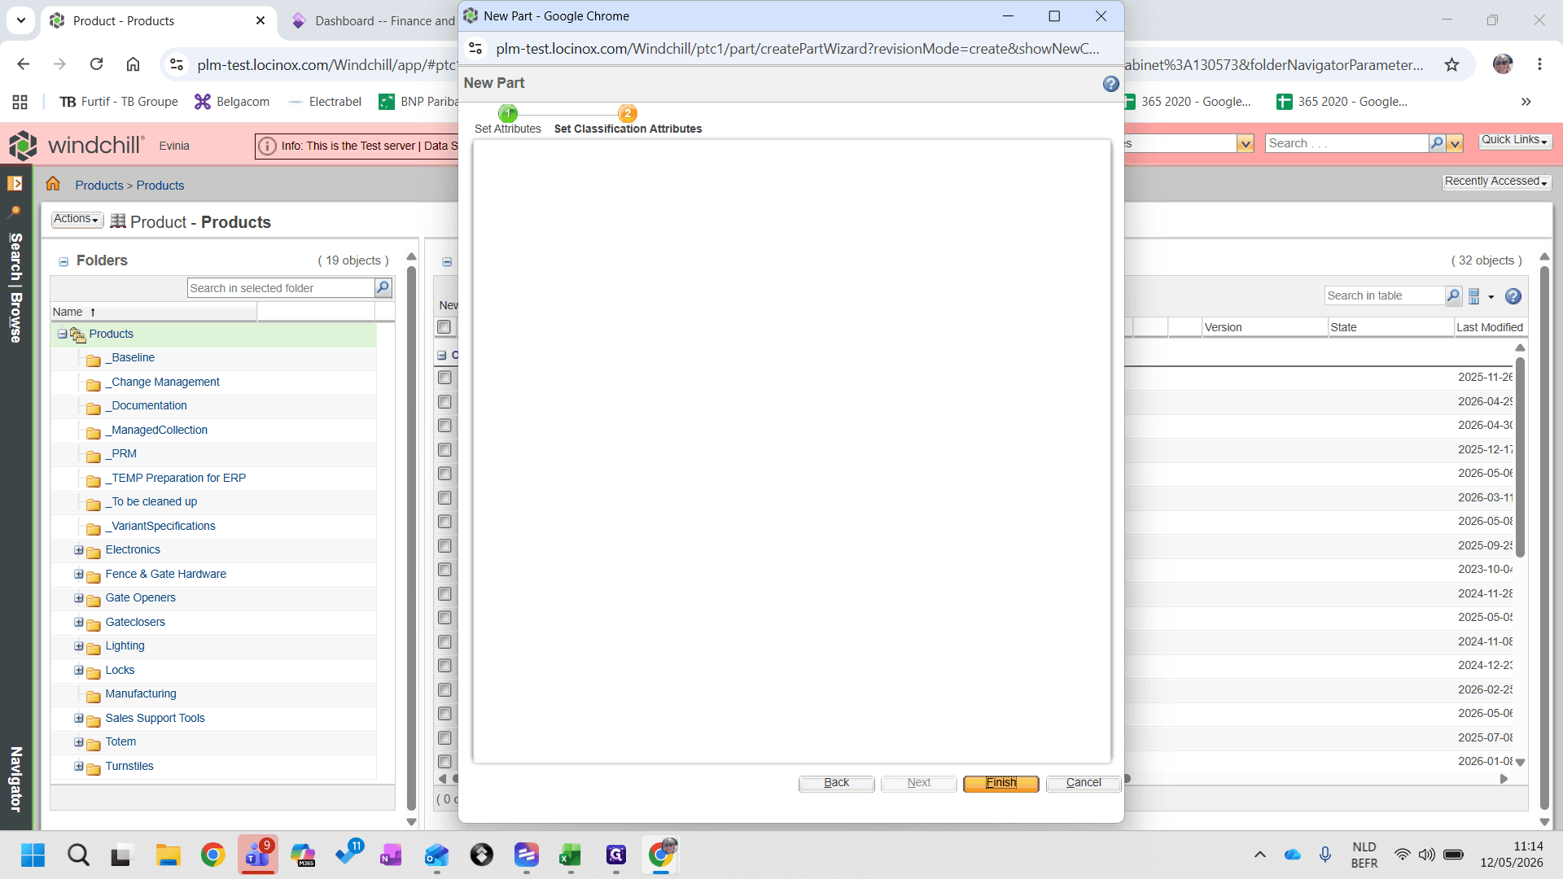Go to Set Attributes wizard step
Screen dimensions: 1563x879
click(x=507, y=120)
